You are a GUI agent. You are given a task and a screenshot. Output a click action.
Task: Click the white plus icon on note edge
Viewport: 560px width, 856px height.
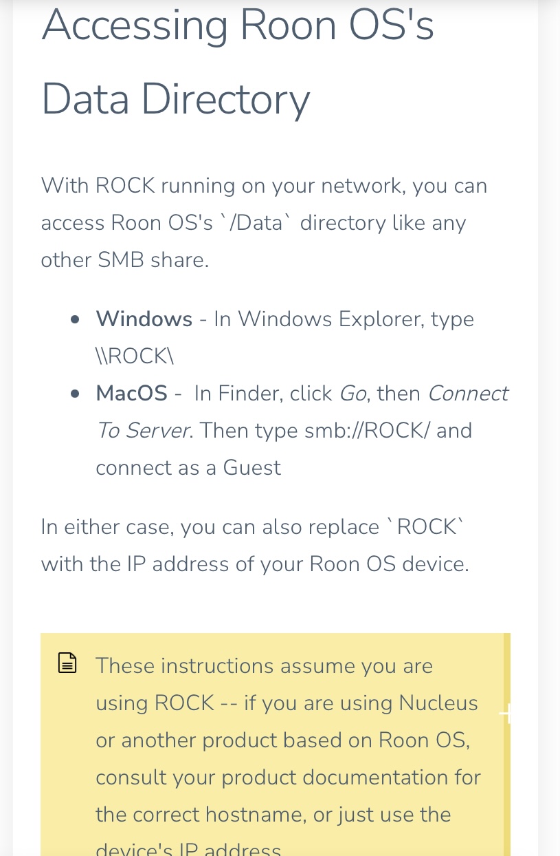click(x=506, y=714)
